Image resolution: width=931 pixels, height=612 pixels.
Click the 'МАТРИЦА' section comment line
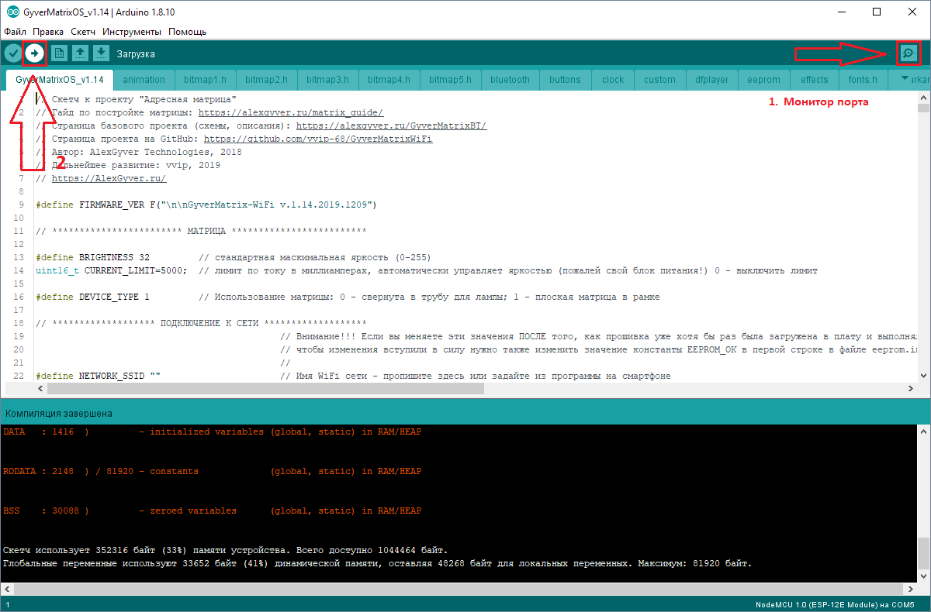[201, 232]
